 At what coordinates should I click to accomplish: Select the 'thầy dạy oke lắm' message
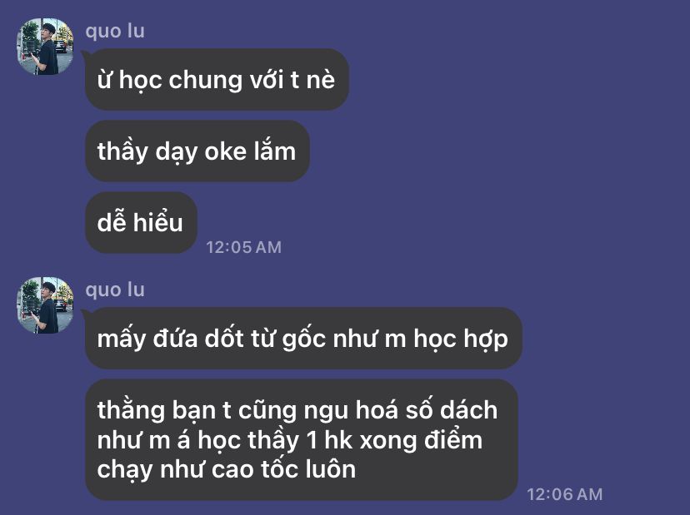(x=197, y=151)
